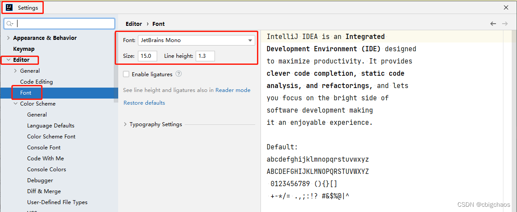The width and height of the screenshot is (517, 212).
Task: Select Code Editing settings page
Action: (x=36, y=82)
